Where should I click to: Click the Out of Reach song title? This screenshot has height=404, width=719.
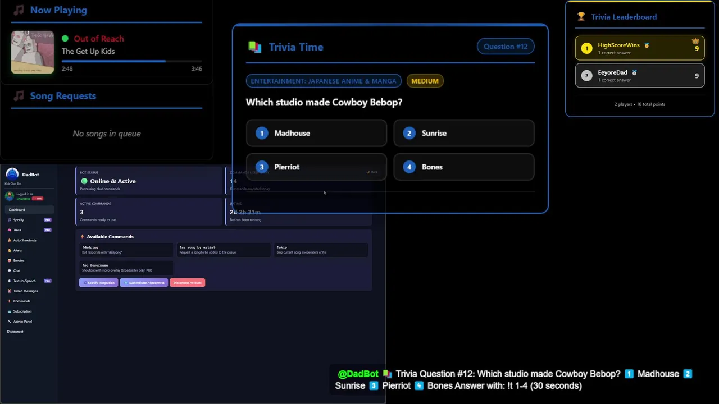(99, 39)
